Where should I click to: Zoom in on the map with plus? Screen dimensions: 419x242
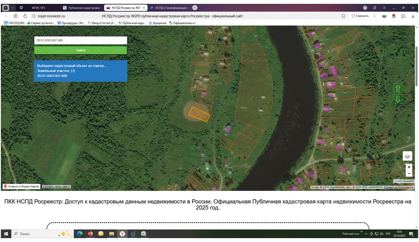click(x=409, y=167)
